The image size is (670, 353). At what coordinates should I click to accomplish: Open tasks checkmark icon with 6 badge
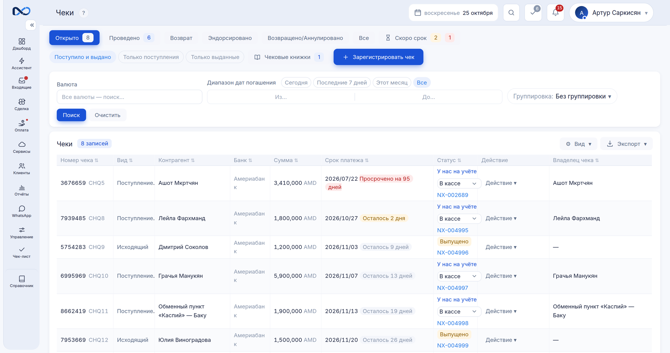[x=533, y=13]
